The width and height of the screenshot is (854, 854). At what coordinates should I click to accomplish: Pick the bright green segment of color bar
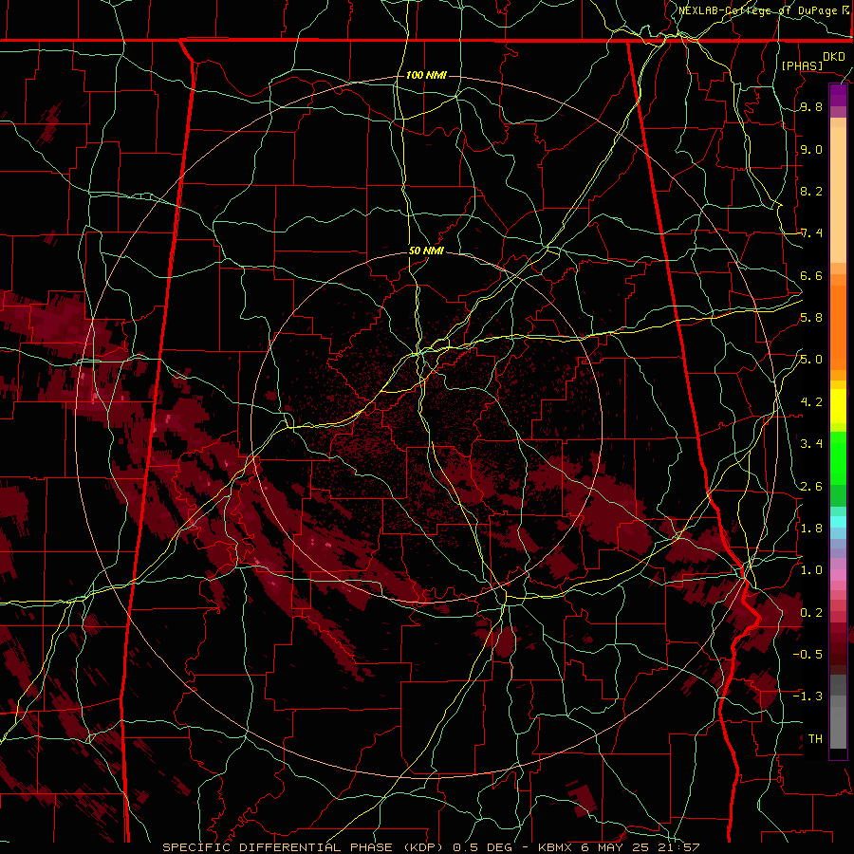click(838, 457)
